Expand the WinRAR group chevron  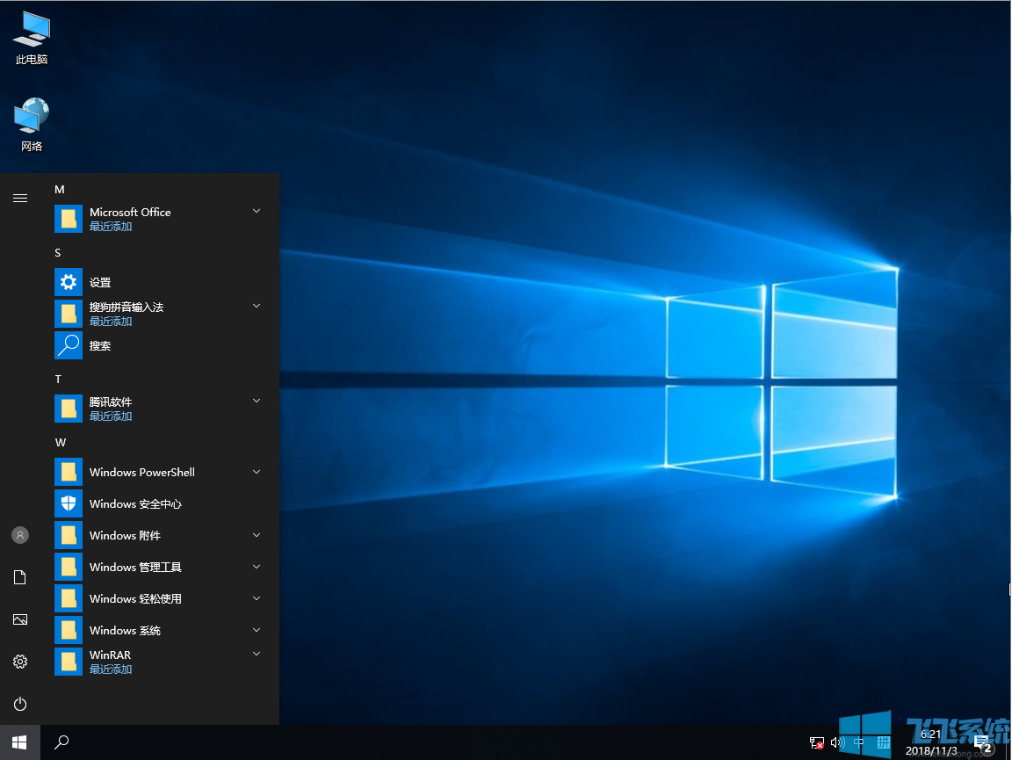256,653
